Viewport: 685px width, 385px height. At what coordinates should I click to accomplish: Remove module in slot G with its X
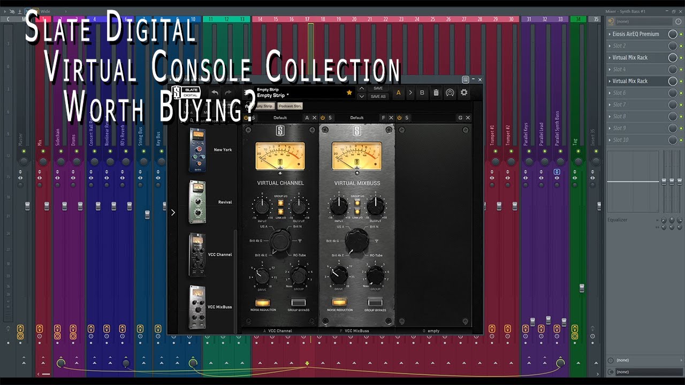coord(468,118)
